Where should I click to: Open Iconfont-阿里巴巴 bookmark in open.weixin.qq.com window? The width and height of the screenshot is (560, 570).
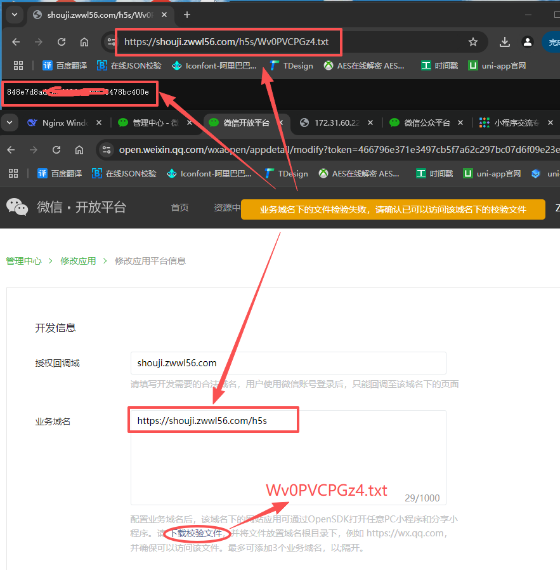coord(209,173)
